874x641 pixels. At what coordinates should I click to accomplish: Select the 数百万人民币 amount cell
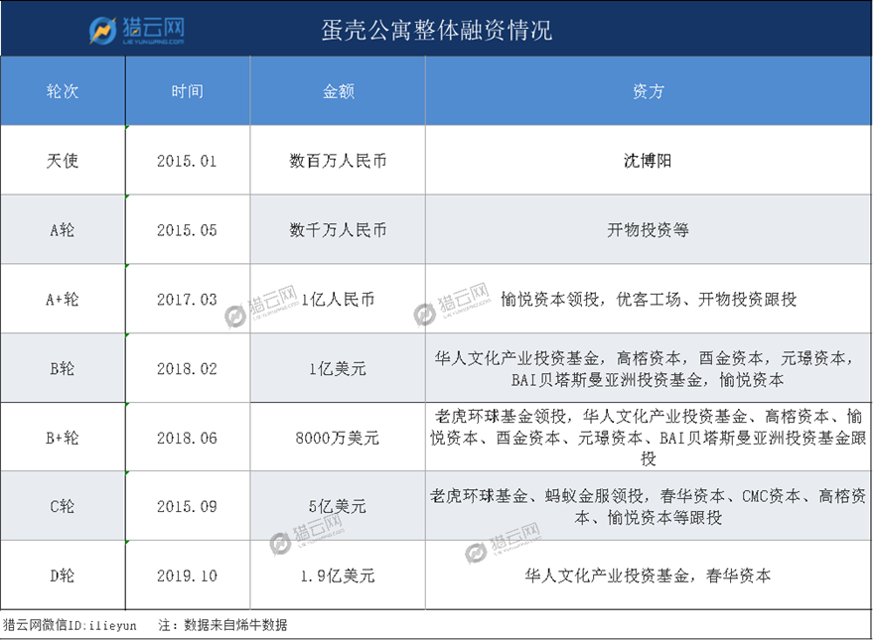338,161
